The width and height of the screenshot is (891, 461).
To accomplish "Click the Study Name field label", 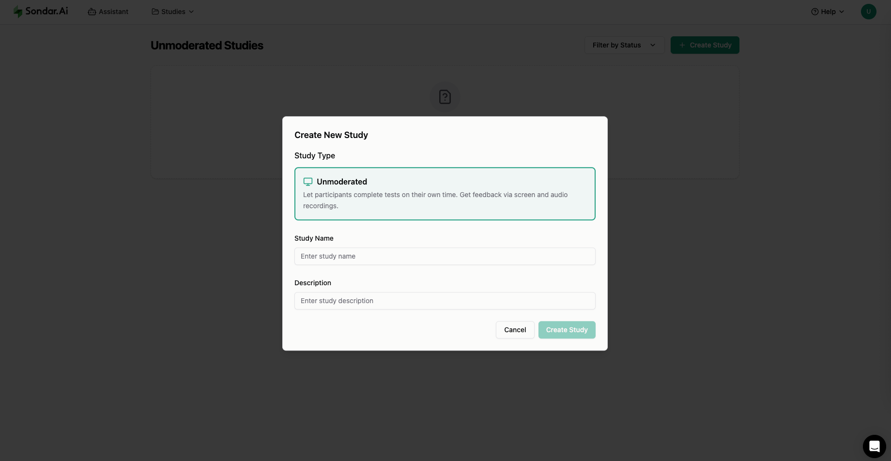I will tap(314, 238).
